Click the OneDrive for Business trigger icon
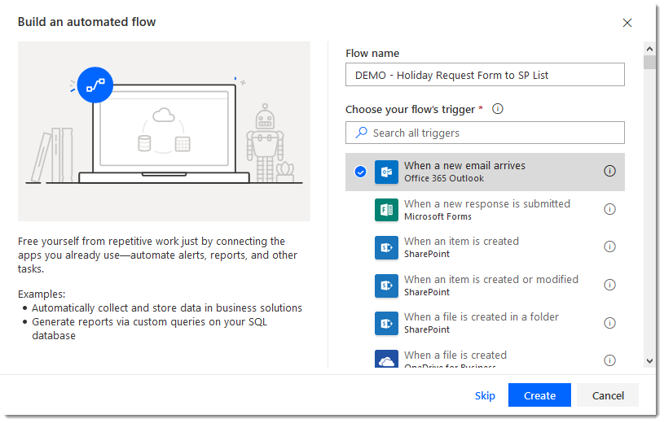The width and height of the screenshot is (664, 423). (x=386, y=359)
